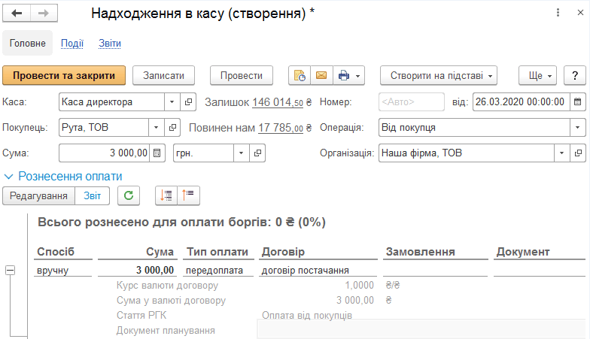Switch to Звіт mode
The image size is (590, 339).
tap(92, 195)
